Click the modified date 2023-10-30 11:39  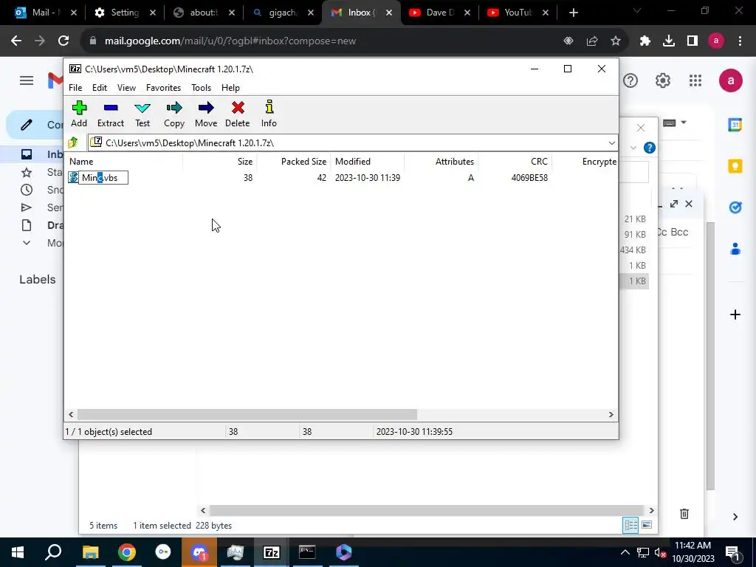pos(368,178)
